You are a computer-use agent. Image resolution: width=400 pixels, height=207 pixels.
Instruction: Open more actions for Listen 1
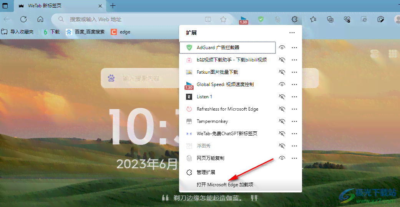[294, 97]
